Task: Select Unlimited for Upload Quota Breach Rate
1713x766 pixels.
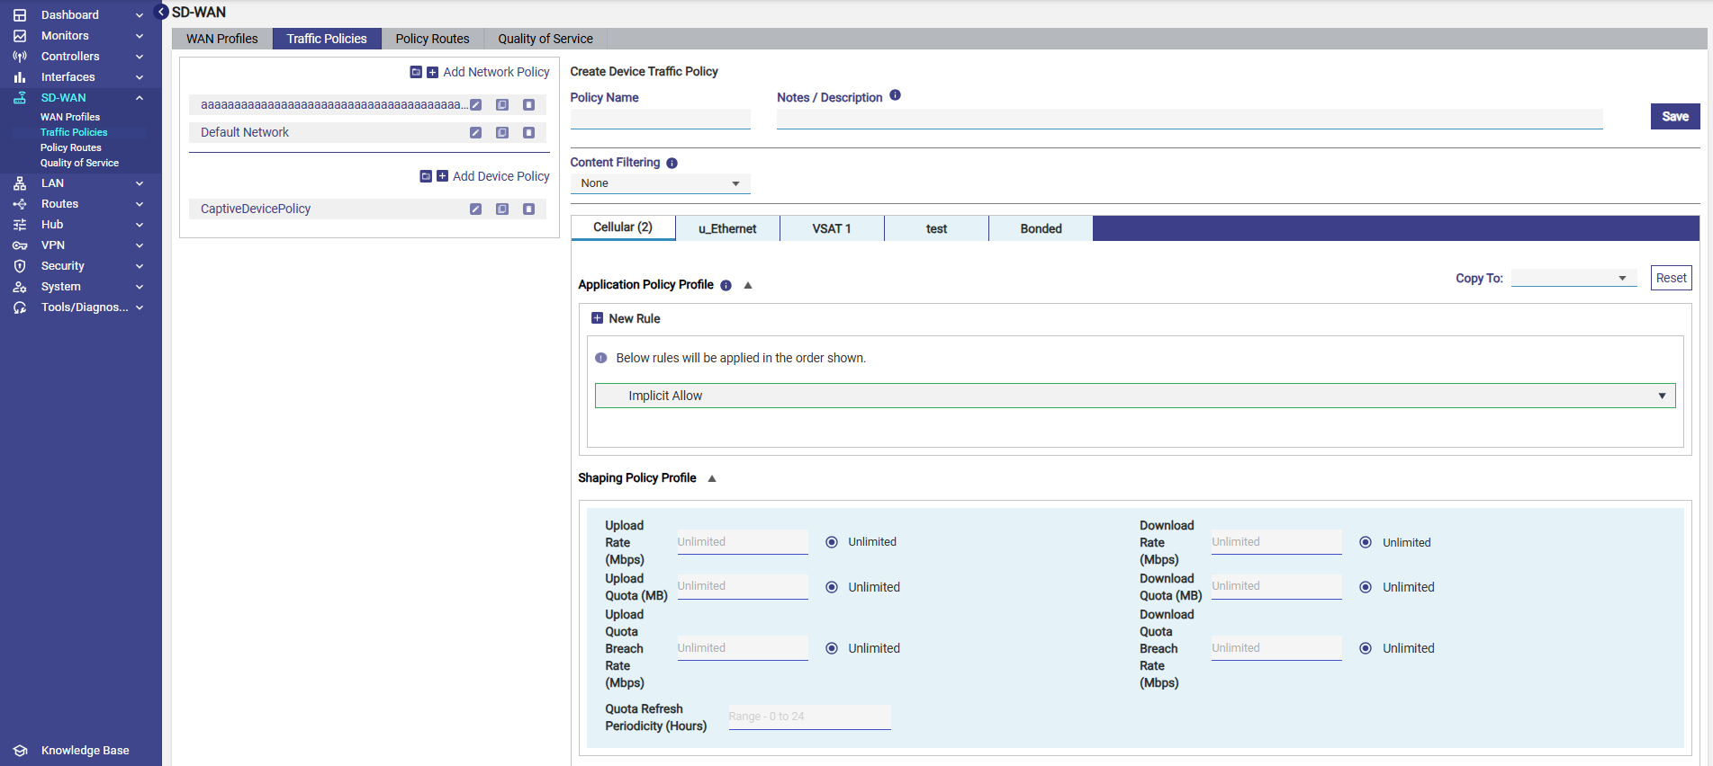Action: [832, 648]
